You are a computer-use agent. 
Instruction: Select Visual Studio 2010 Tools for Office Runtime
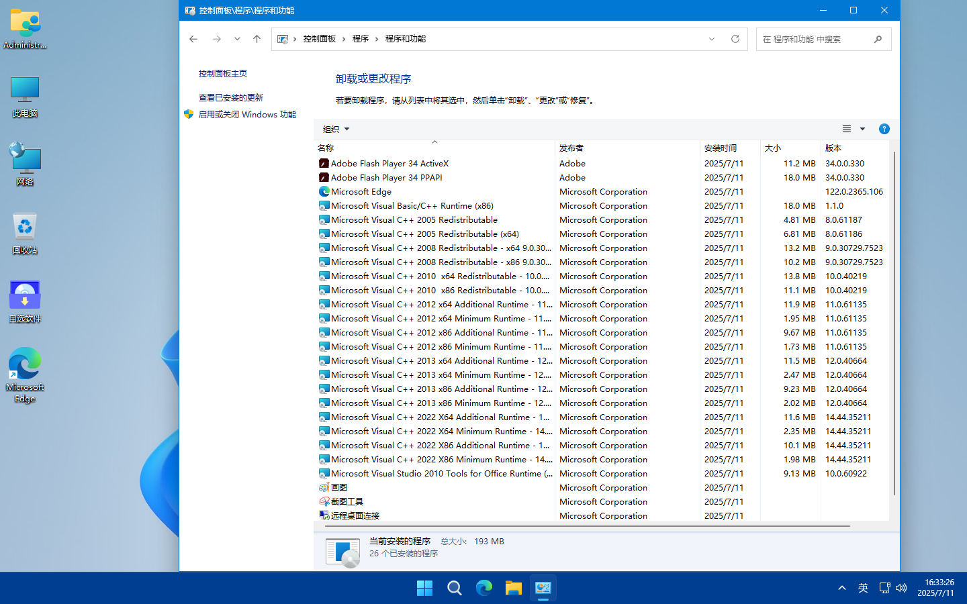(x=601, y=473)
